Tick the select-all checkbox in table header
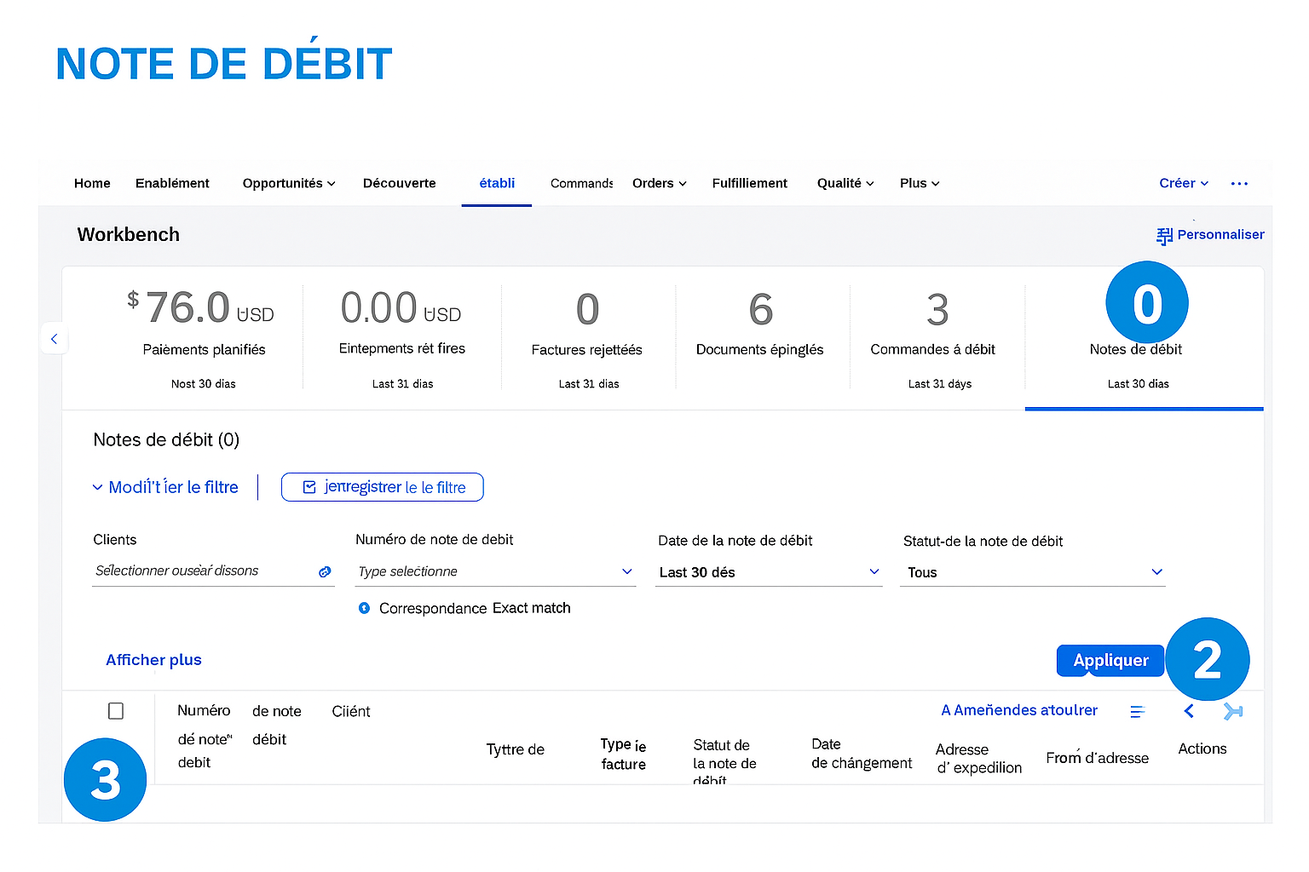The height and width of the screenshot is (872, 1309). pyautogui.click(x=116, y=711)
